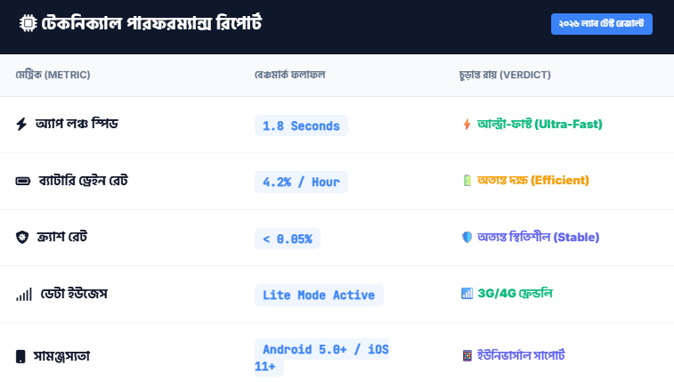
Task: Click the blue shield Stable verdict icon
Action: pyautogui.click(x=467, y=237)
